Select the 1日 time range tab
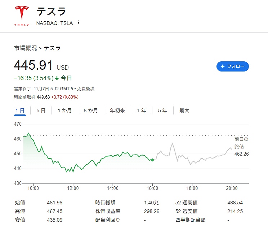268x230 pixels. 20,110
